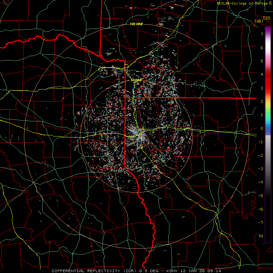The width and height of the screenshot is (273, 273).
Task: Click the 7 value on the scale
Action: pyautogui.click(x=262, y=34)
